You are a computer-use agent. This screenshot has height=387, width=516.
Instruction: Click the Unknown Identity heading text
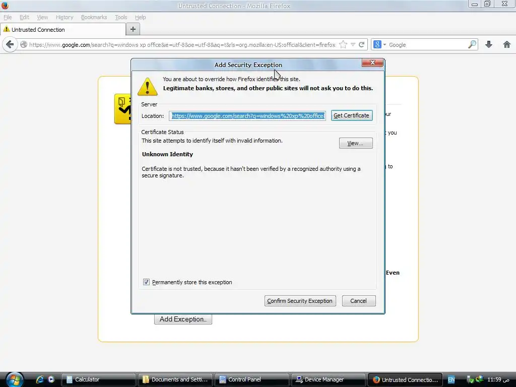(x=167, y=154)
